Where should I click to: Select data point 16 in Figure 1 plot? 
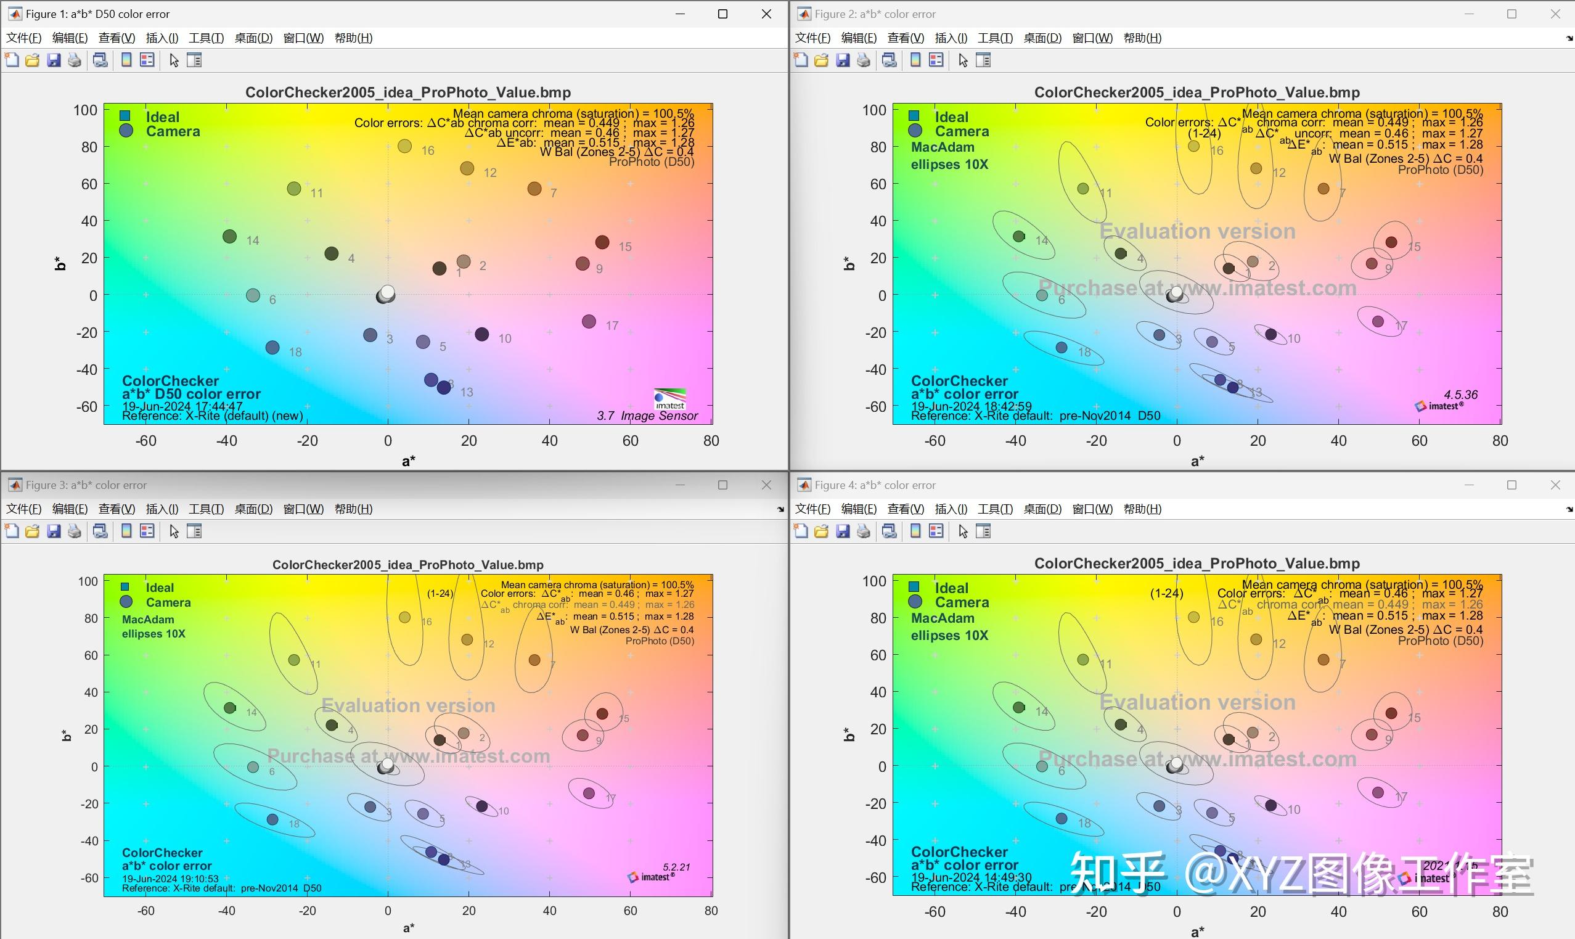(x=406, y=146)
